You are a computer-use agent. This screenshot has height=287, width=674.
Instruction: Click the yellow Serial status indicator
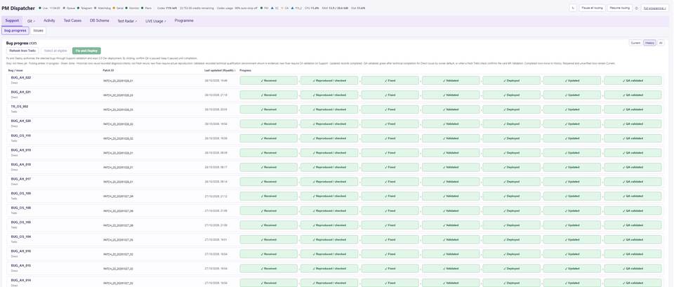[119, 8]
